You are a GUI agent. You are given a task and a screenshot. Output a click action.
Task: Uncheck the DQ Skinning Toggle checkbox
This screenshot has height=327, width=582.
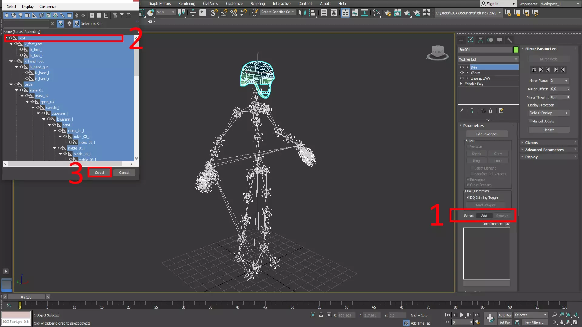point(468,197)
